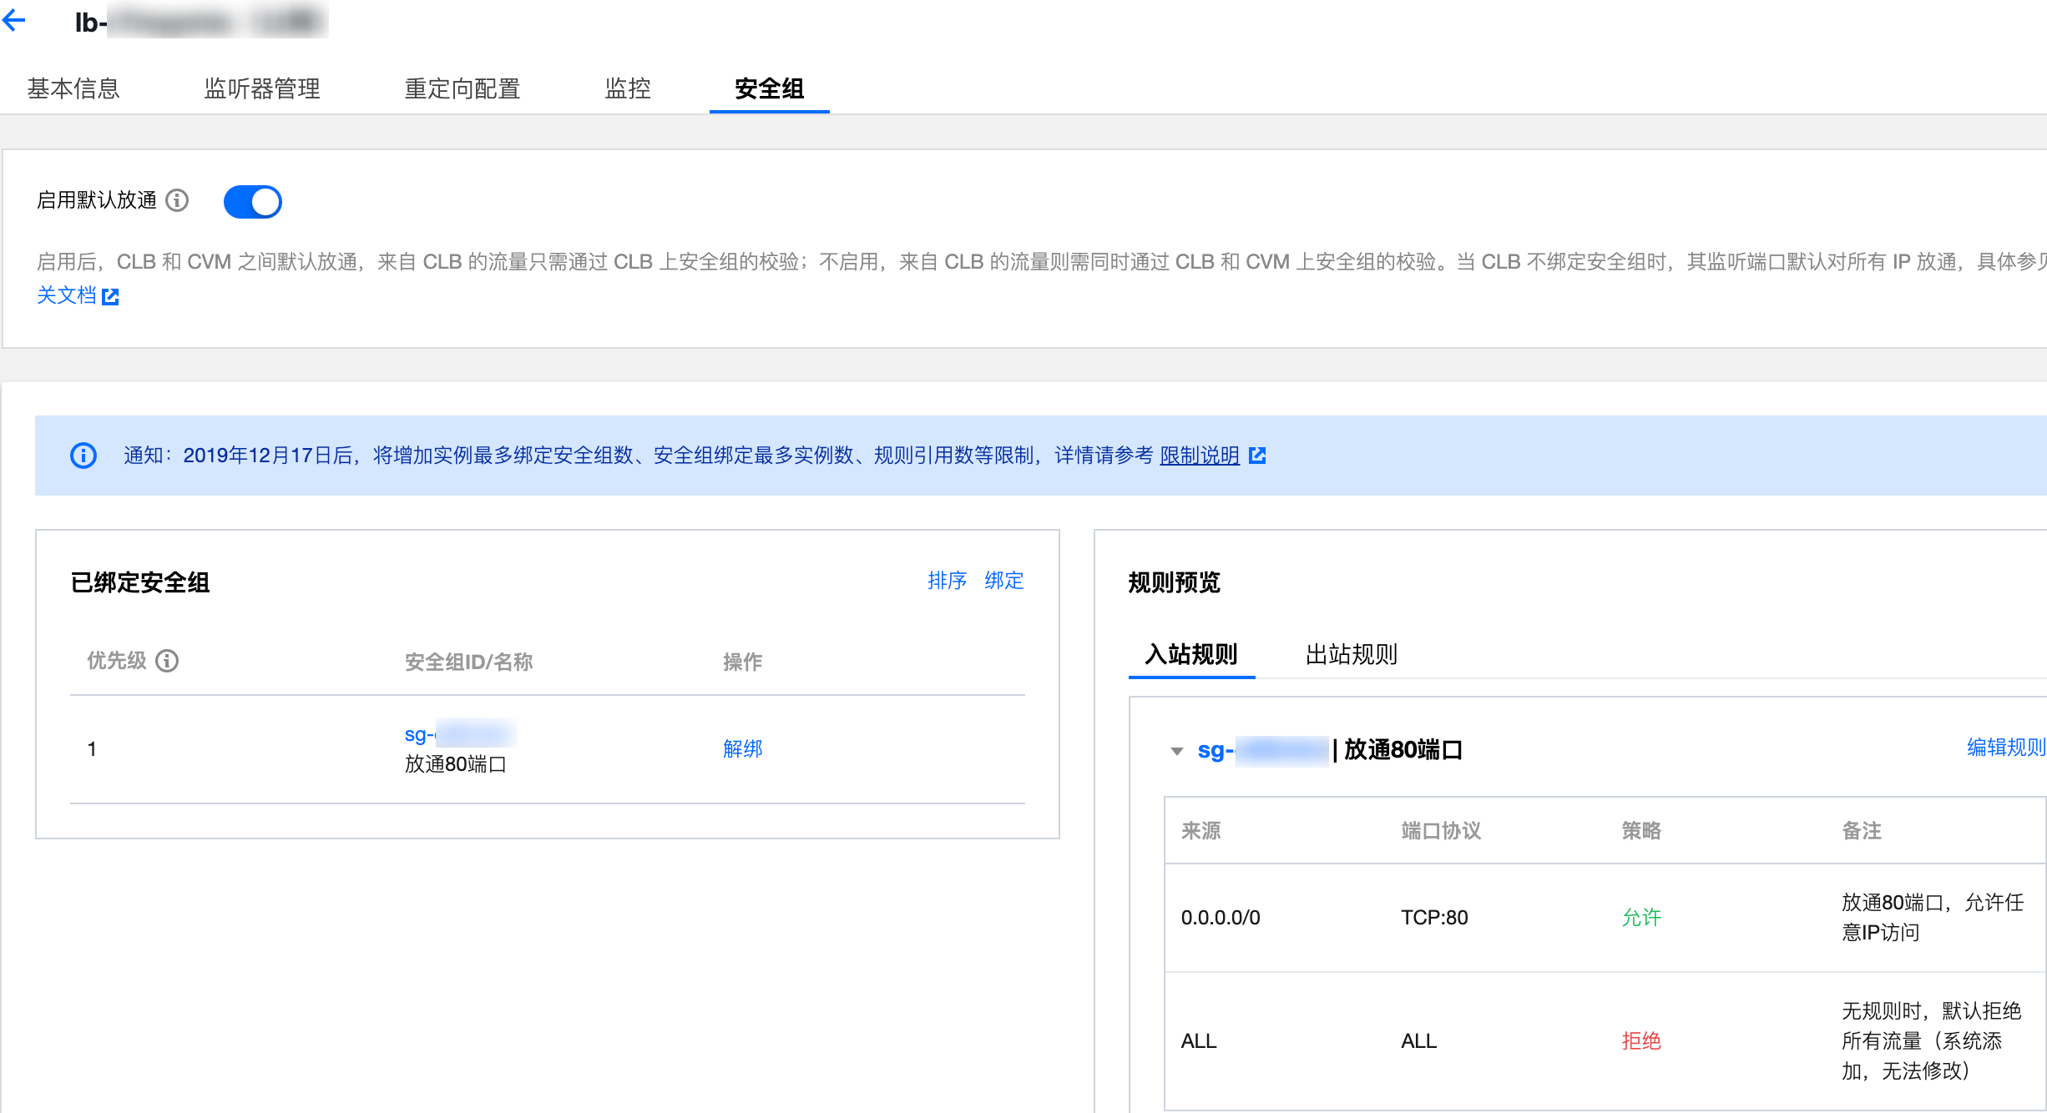Click external link icon after 限制说明
Viewport: 2047px width, 1113px height.
pyautogui.click(x=1257, y=456)
